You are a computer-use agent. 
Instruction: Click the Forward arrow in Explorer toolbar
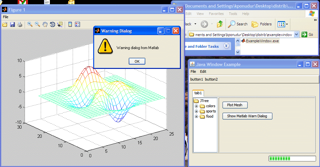tap(204, 24)
